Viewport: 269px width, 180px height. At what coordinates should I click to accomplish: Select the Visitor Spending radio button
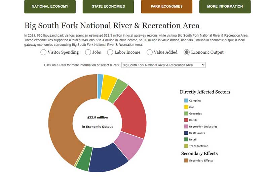[43, 52]
